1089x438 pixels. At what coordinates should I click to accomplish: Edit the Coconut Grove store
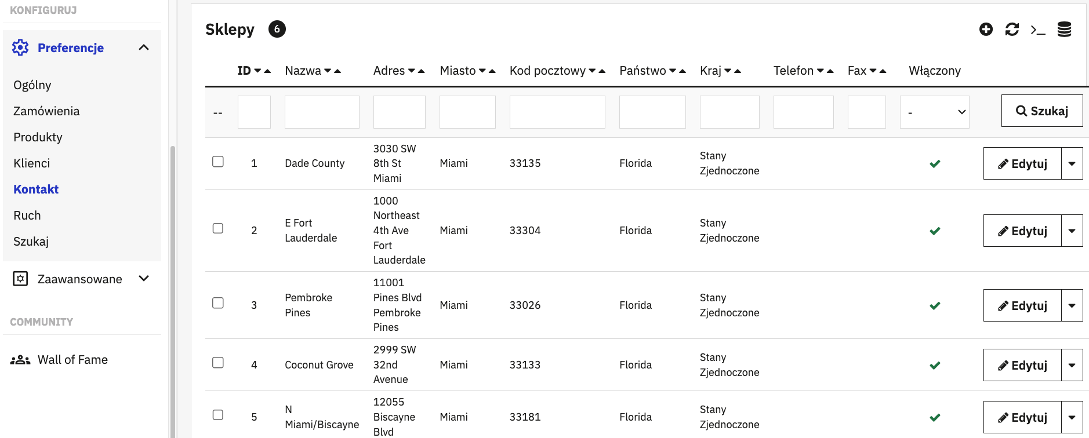(1022, 365)
